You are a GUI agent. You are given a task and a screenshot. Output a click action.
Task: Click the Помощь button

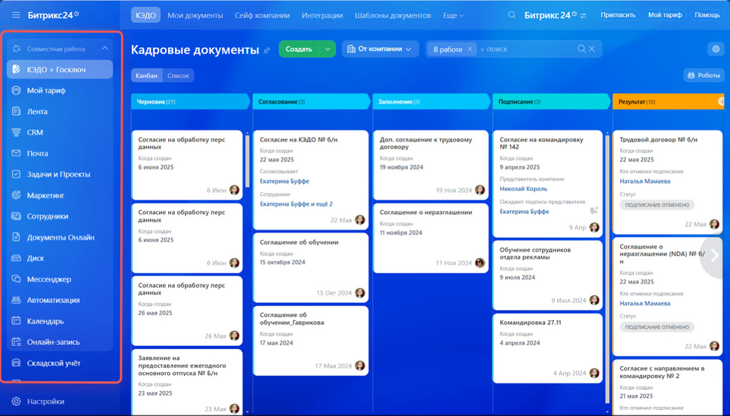707,15
